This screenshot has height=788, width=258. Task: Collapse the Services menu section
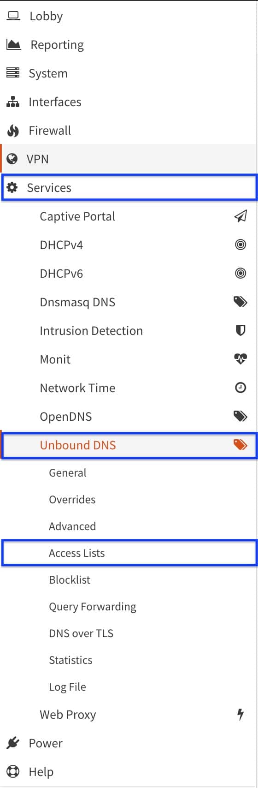[x=129, y=188]
